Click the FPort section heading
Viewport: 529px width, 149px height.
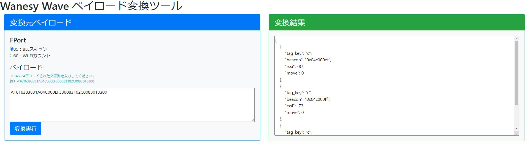pos(18,40)
